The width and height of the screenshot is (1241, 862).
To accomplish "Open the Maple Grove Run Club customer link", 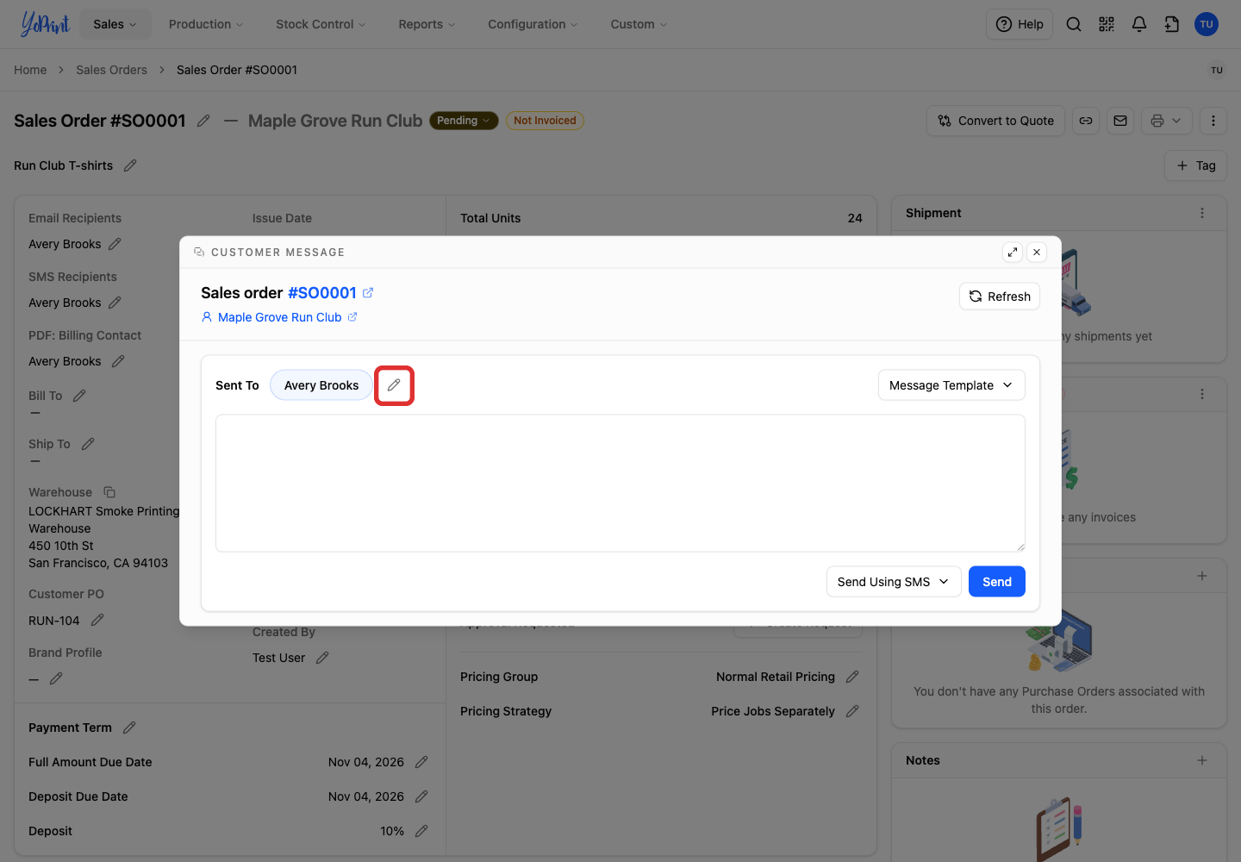I will click(x=279, y=317).
